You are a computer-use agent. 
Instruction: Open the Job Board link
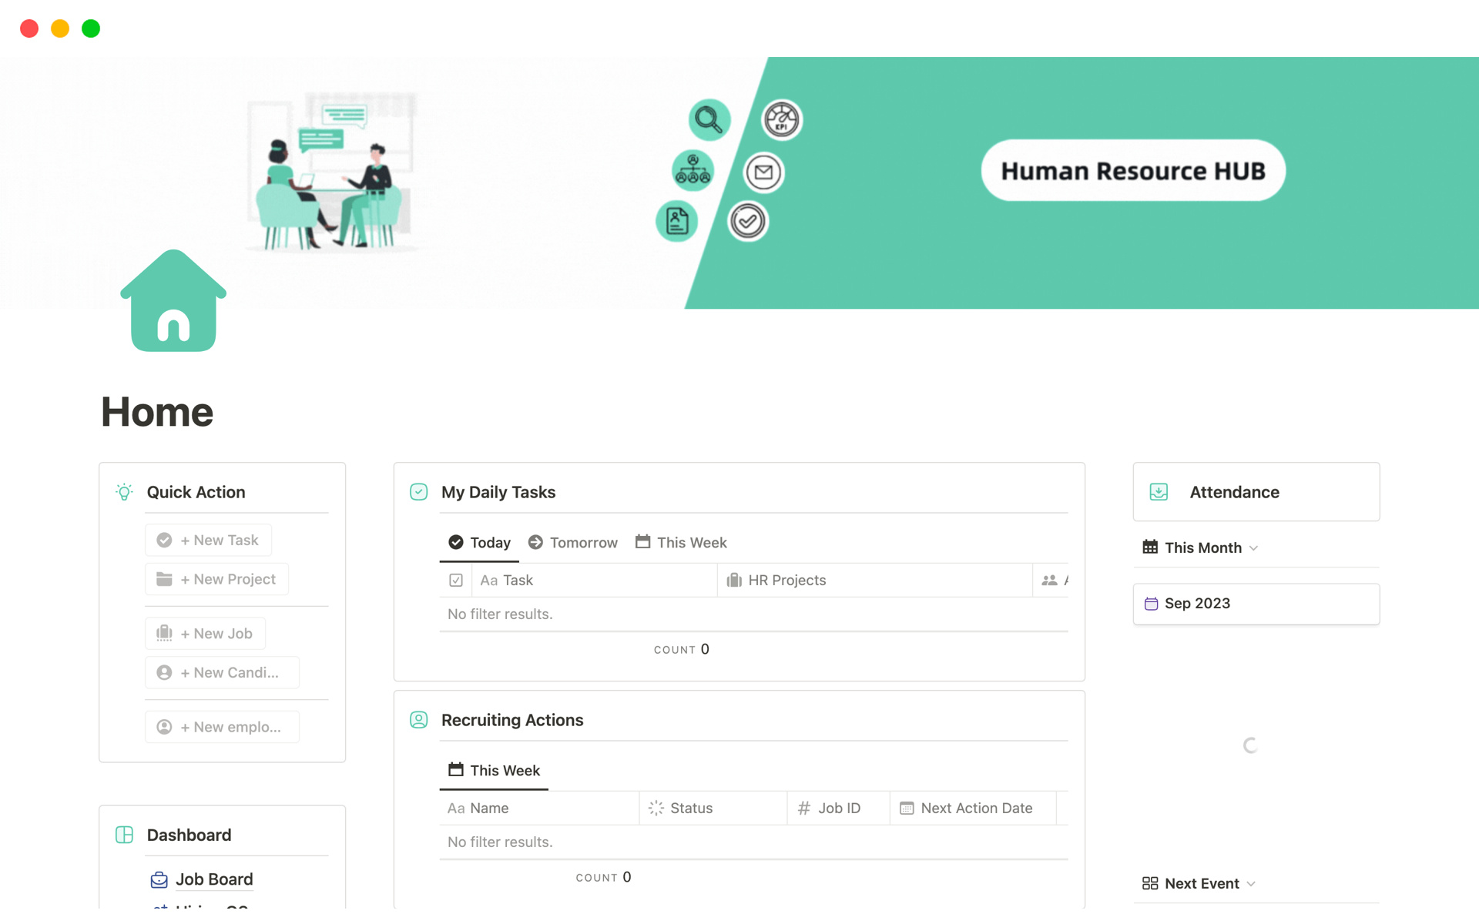(x=214, y=879)
